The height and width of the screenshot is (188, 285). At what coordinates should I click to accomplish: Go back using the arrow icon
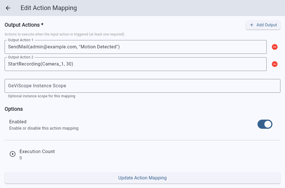pos(8,8)
